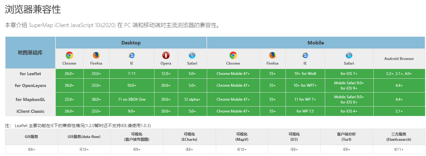Click the OpenLayers row 4.4+ cell

pos(399,85)
